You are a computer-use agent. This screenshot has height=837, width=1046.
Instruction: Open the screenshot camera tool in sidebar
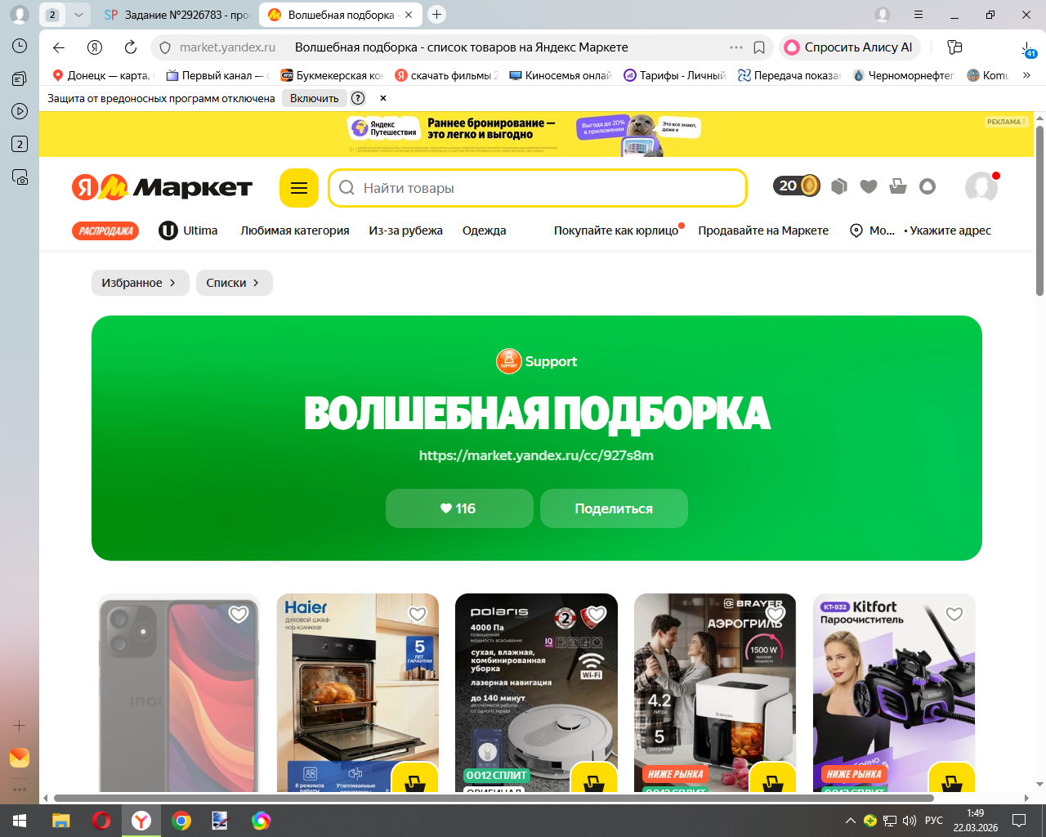click(x=20, y=177)
